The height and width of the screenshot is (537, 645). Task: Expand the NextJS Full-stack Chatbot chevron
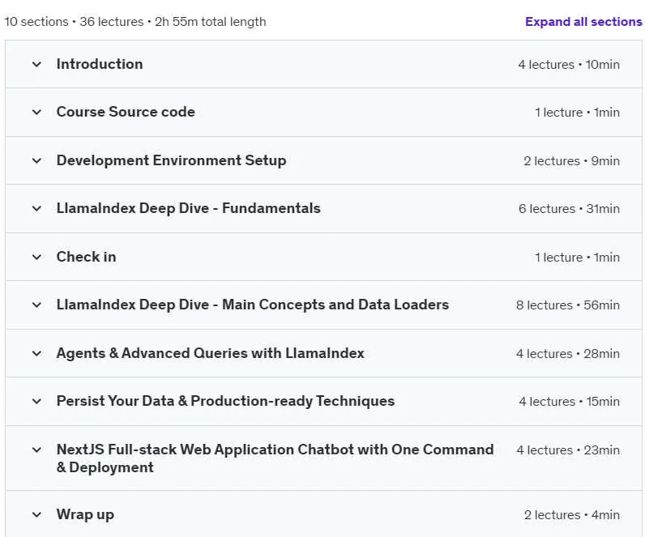click(36, 450)
